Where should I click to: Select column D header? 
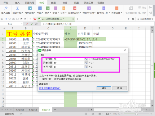tap(70, 28)
